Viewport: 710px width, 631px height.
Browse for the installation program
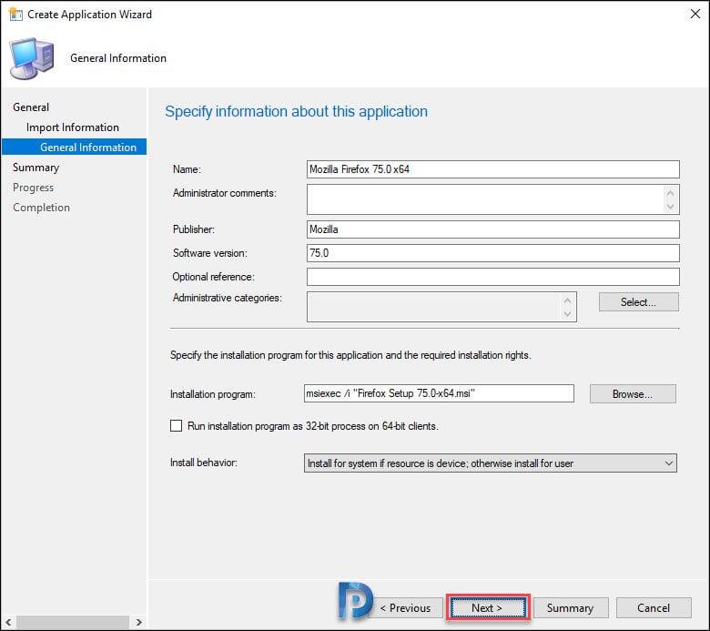tap(633, 394)
